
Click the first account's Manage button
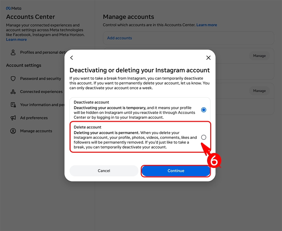coord(259,56)
